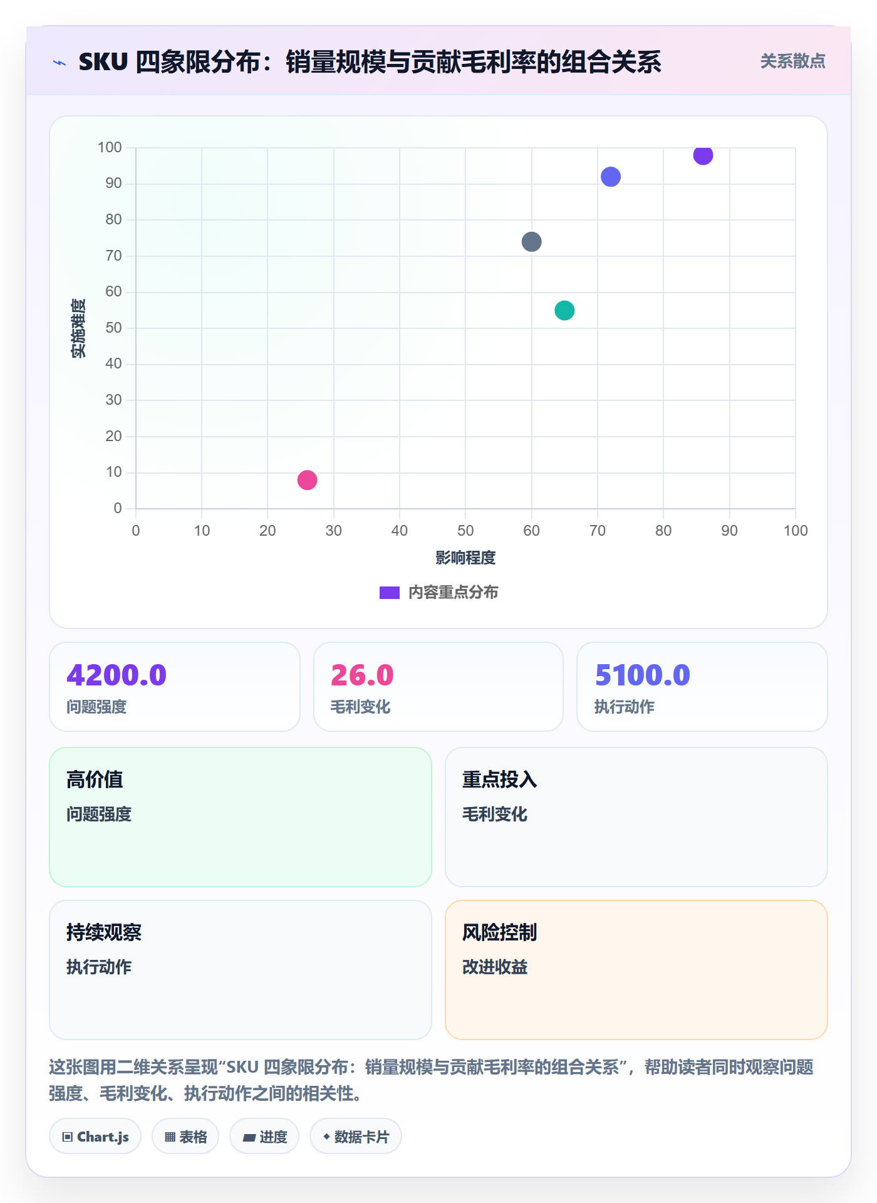Select the 重点投入 quadrant card

click(636, 817)
